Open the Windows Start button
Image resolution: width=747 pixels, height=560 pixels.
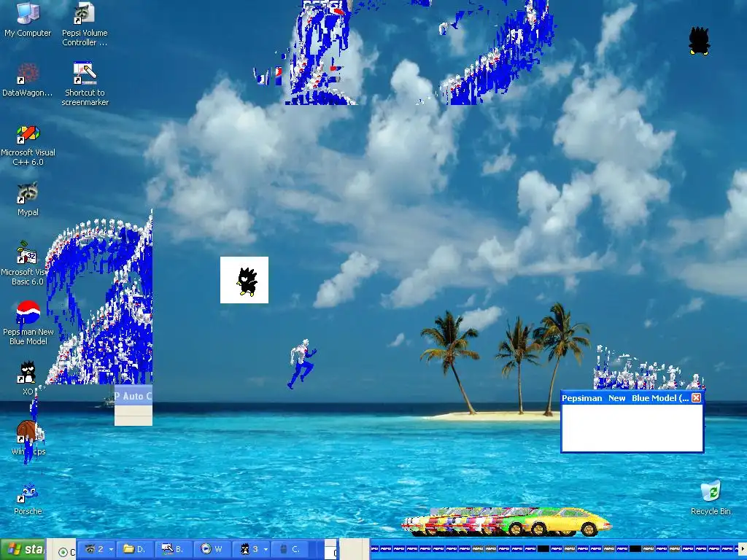(23, 550)
